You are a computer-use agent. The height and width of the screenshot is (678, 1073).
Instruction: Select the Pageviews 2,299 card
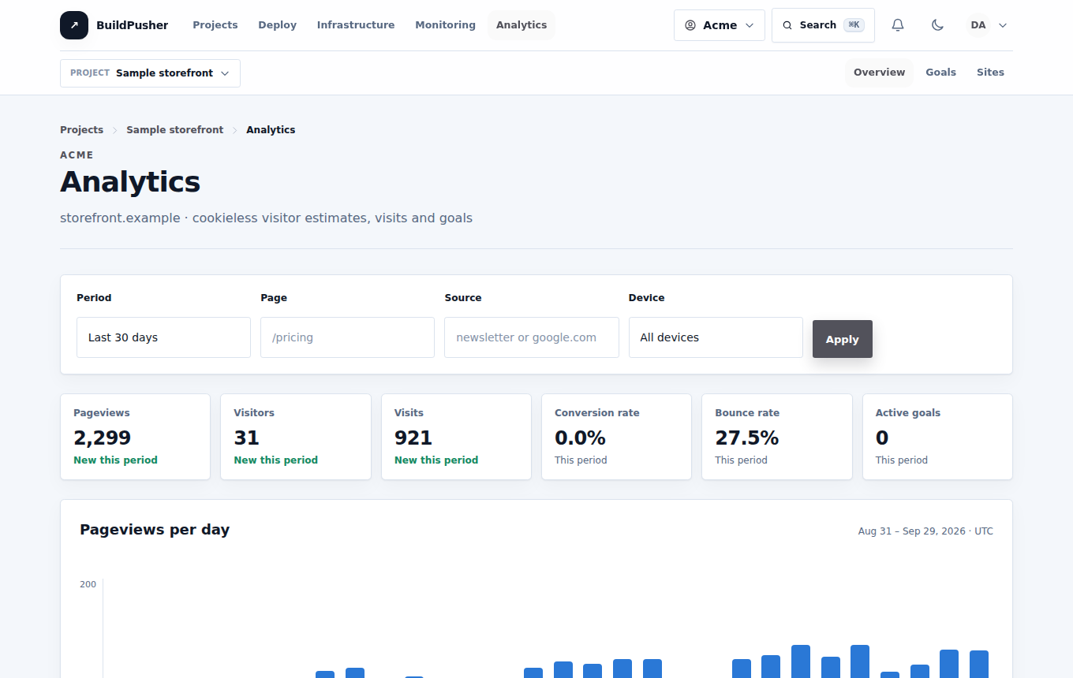point(136,437)
